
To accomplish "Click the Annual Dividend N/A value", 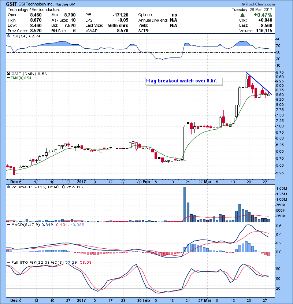I will 174,20.
